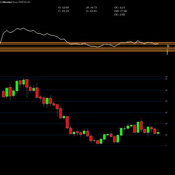Select the OC: 4.21 reading
Image resolution: width=175 pixels, height=175 pixels.
click(120, 8)
